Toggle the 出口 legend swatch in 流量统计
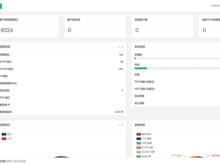This screenshot has height=165, width=220. (x=4, y=134)
